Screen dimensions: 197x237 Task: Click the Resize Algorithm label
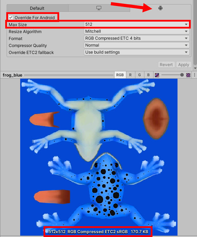tap(25, 31)
